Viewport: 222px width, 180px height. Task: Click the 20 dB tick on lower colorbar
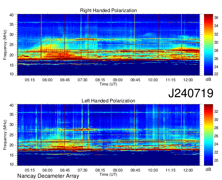point(216,160)
